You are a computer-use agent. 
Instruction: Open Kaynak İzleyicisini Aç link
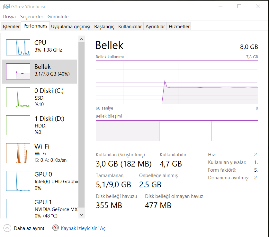(x=83, y=228)
